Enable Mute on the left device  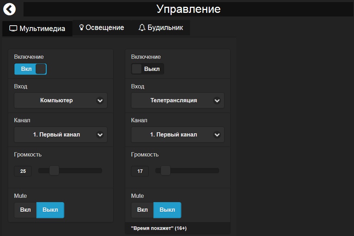(x=25, y=210)
